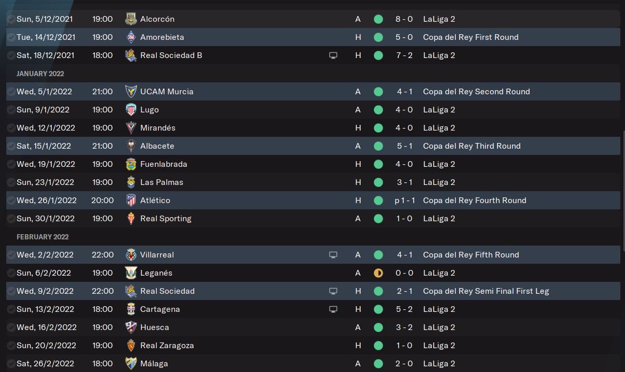Image resolution: width=625 pixels, height=372 pixels.
Task: Click the UCAM Murcia club badge
Action: coord(131,92)
